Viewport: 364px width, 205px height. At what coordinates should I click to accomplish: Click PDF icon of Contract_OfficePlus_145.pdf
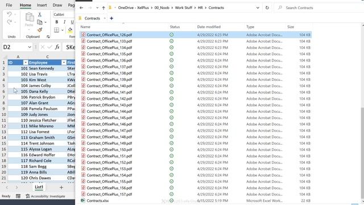point(83,118)
